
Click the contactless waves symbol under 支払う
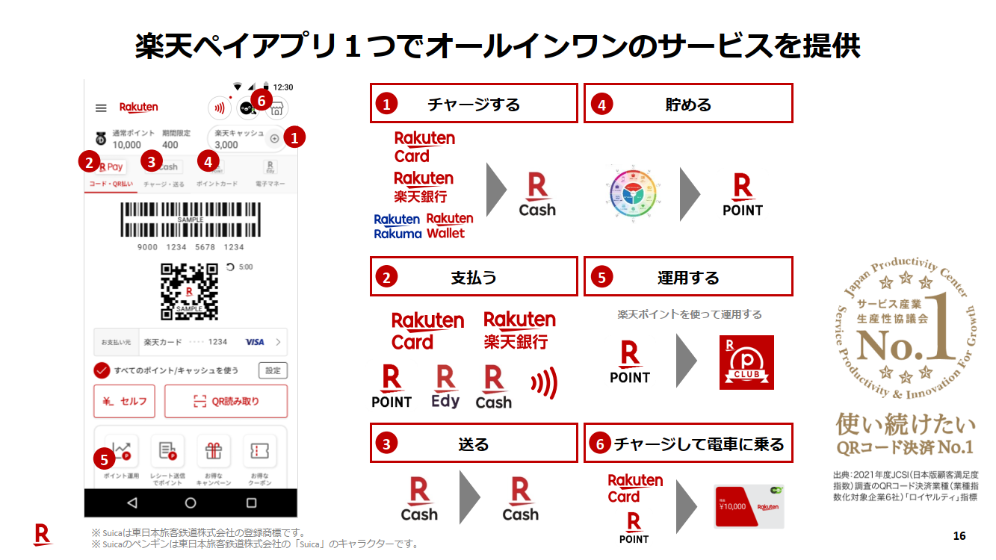pos(544,384)
